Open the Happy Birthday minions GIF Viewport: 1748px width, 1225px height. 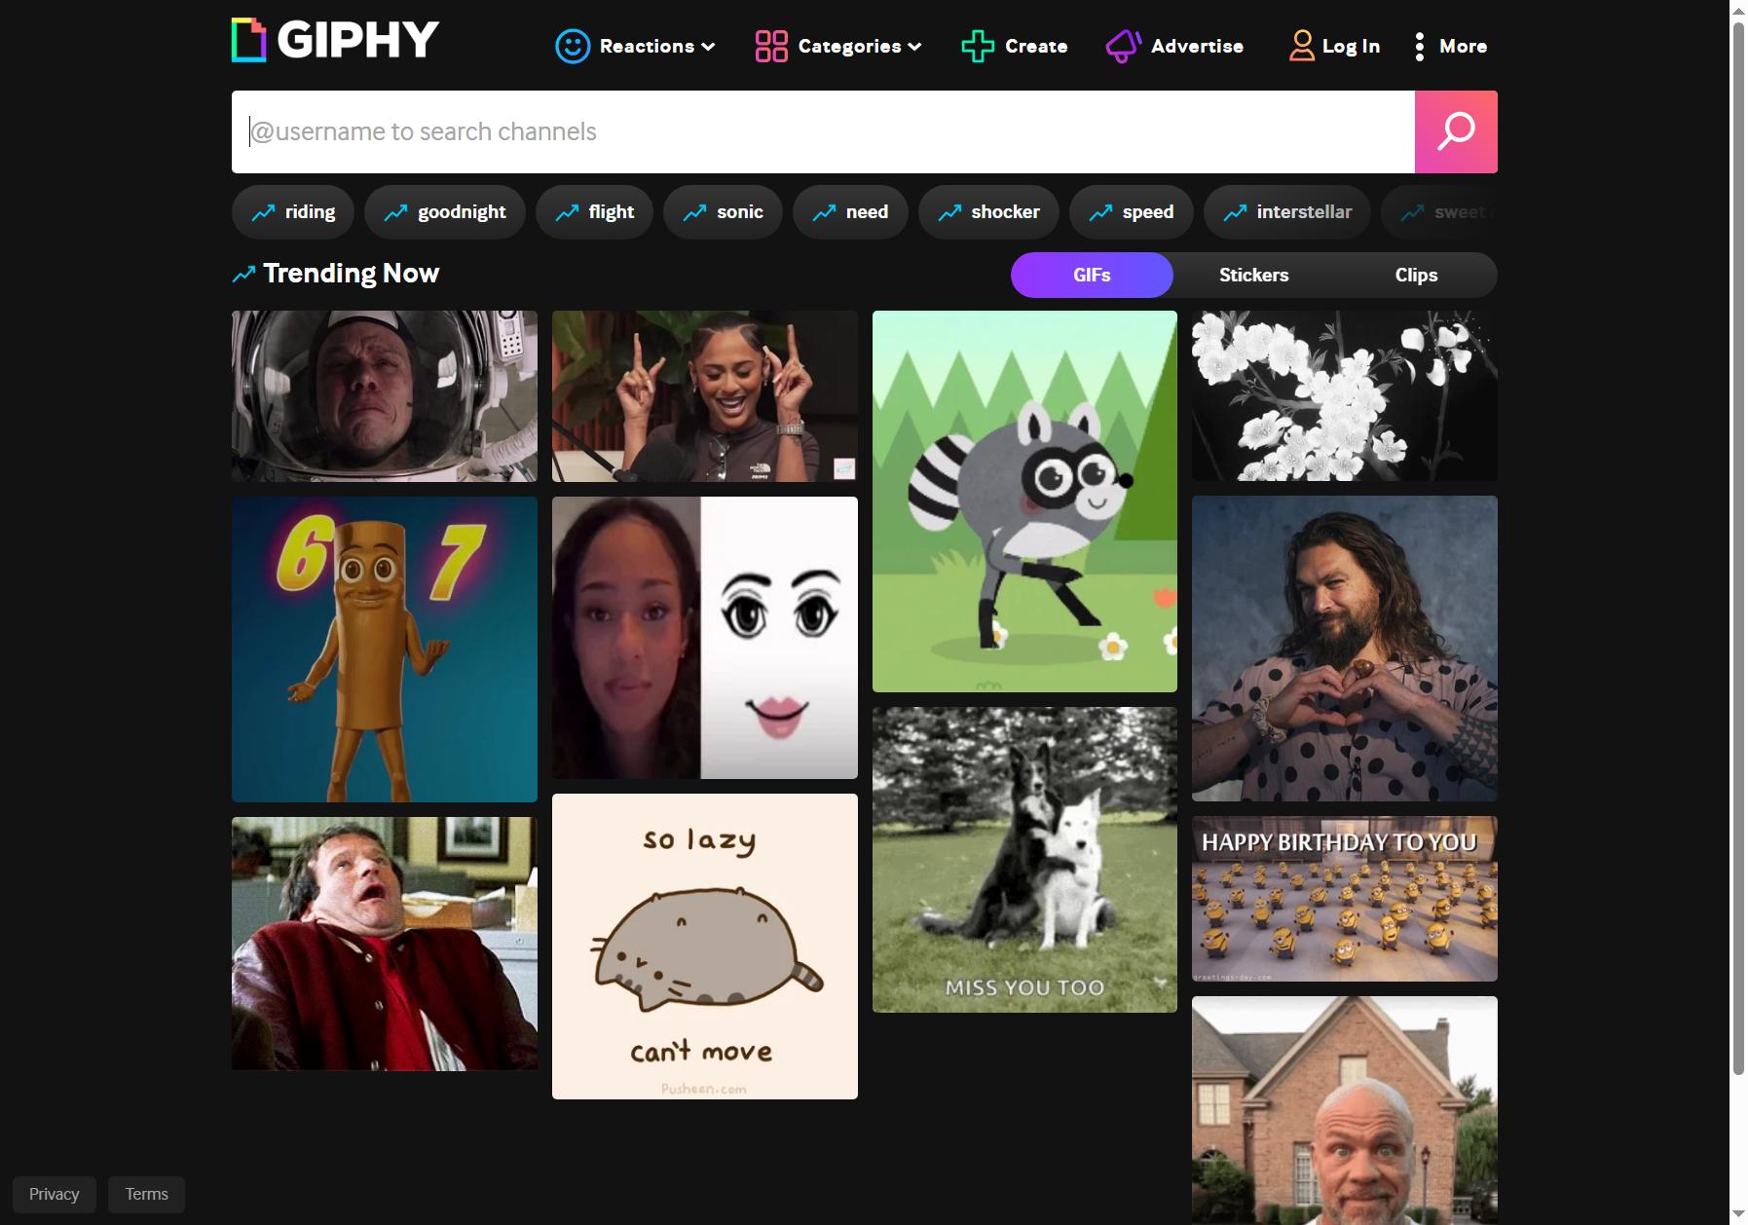pyautogui.click(x=1345, y=899)
